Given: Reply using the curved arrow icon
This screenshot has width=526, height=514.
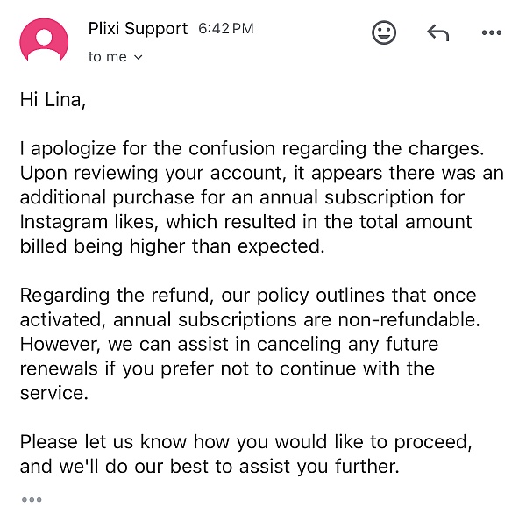Looking at the screenshot, I should [x=437, y=33].
